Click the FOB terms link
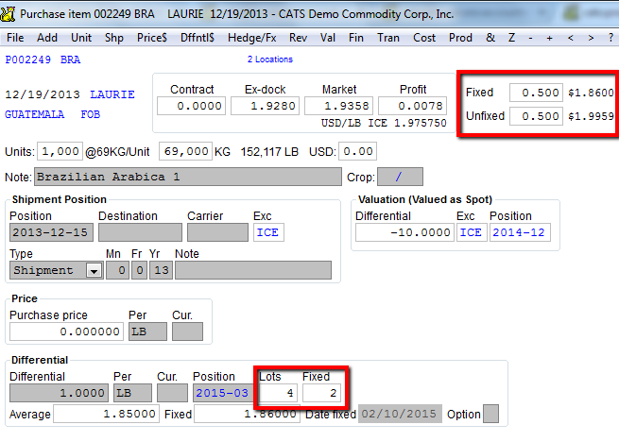Screen dimensions: 619x442 click(91, 114)
